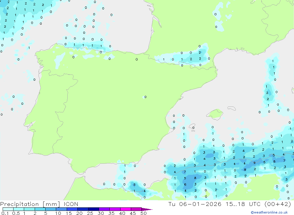Screen dimensions: 294x215
Task: Click the 'Precipitation [mm] ICON' title text
Action: coord(39,204)
